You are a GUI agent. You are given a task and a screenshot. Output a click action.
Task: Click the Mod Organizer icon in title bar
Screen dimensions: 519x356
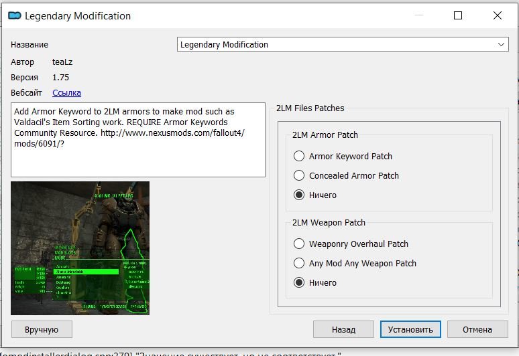coord(13,15)
